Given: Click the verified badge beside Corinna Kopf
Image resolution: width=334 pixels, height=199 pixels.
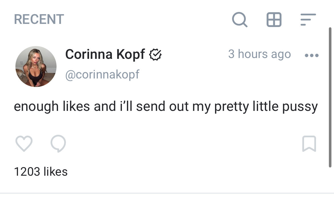Looking at the screenshot, I should 156,54.
